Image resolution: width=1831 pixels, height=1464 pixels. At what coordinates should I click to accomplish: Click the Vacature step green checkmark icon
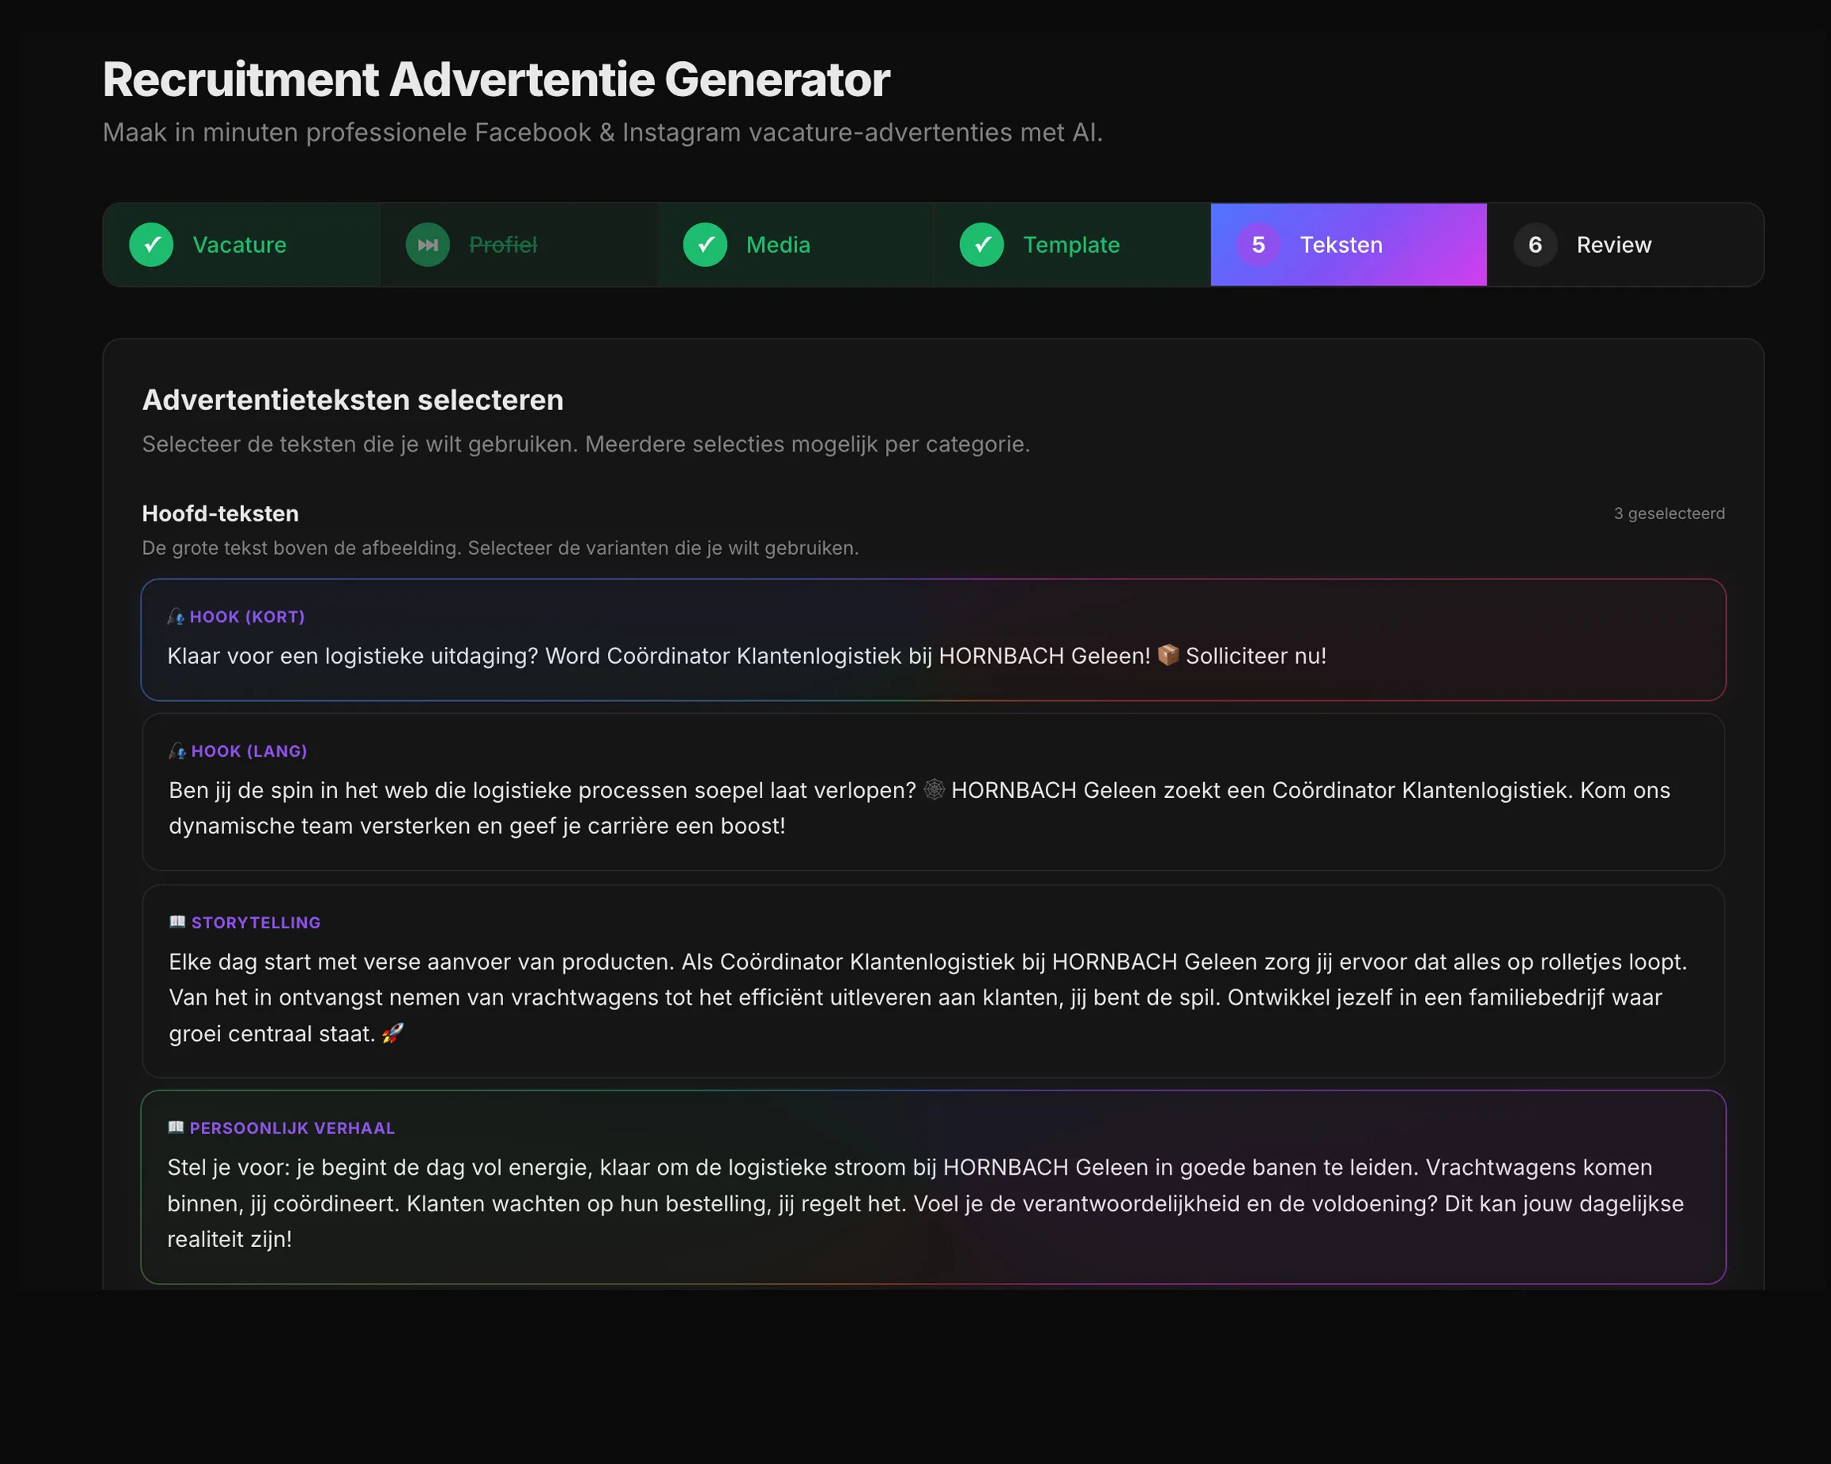(151, 245)
